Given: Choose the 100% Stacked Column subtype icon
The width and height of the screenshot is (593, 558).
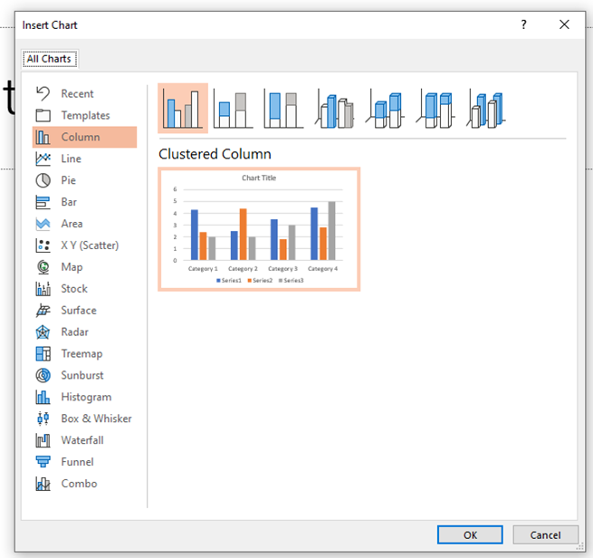Looking at the screenshot, I should [x=284, y=109].
